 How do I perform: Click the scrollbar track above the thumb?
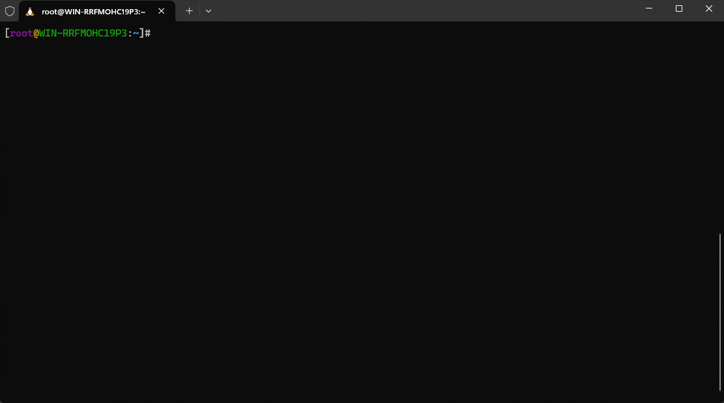(720, 130)
